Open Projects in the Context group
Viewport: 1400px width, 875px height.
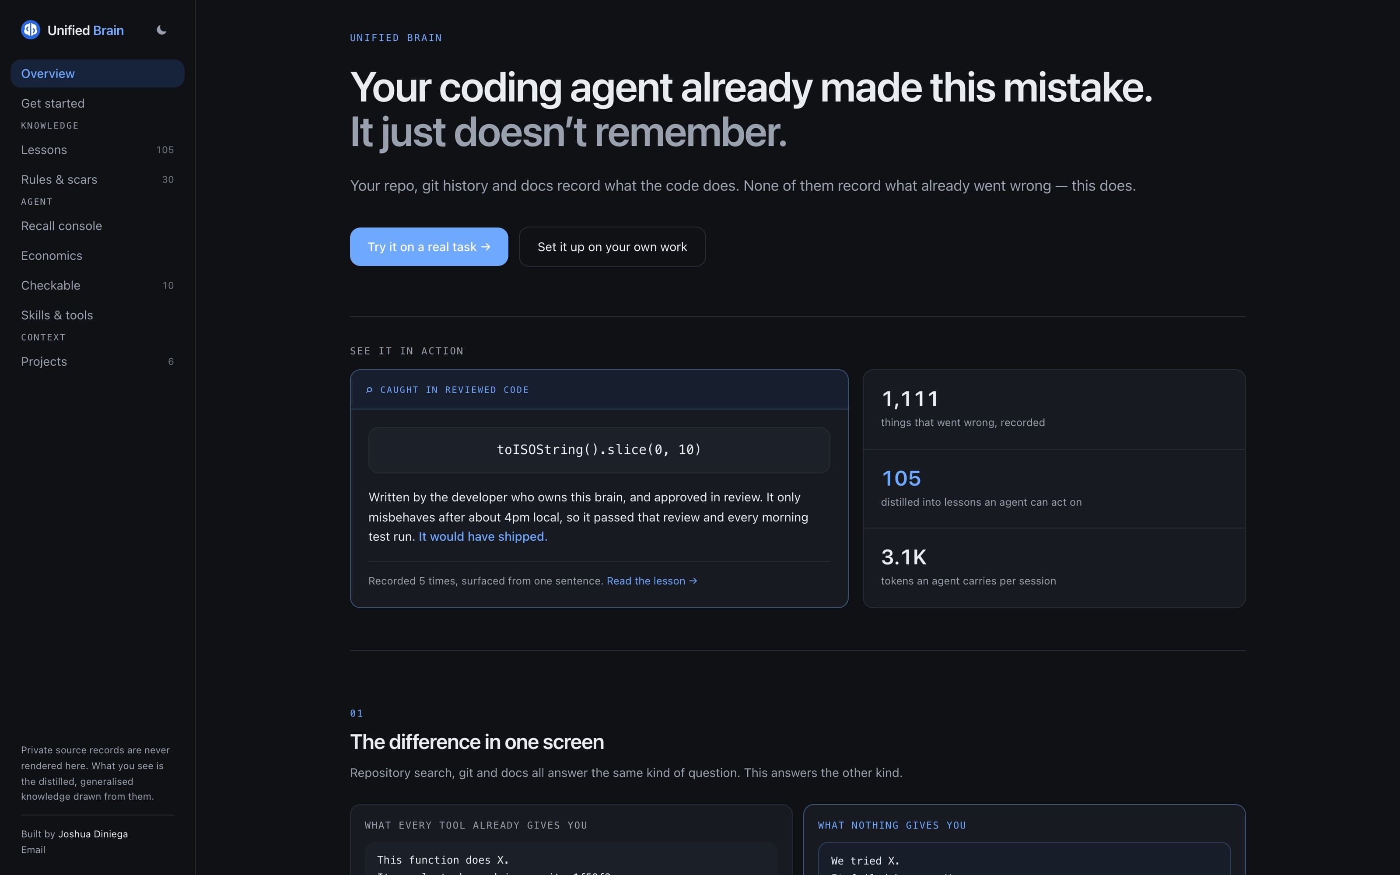(97, 362)
